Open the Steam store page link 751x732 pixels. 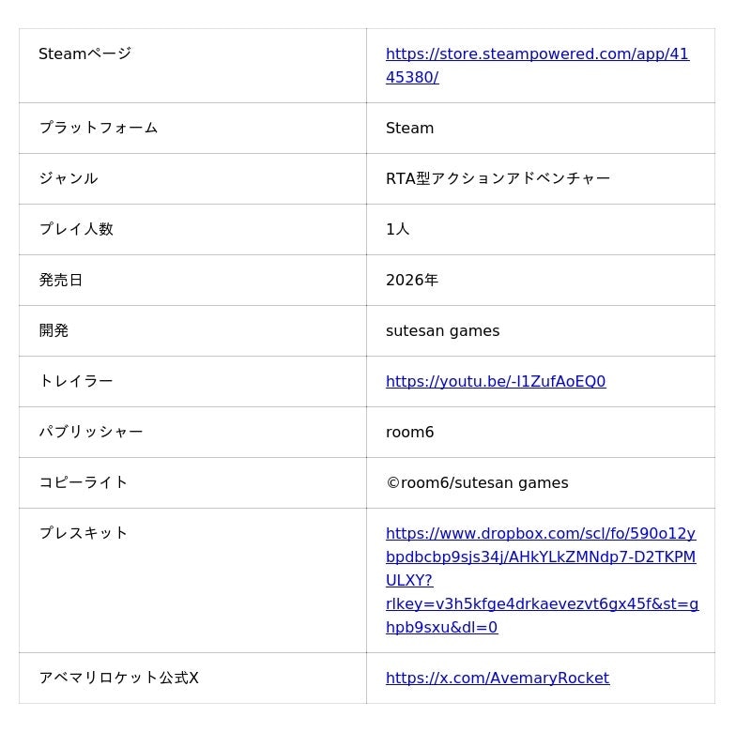coord(537,54)
